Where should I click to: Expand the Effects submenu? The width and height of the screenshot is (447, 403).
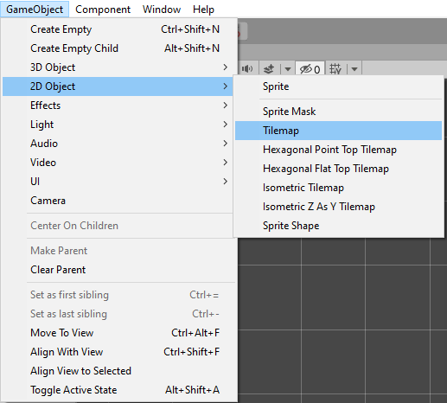(x=118, y=106)
